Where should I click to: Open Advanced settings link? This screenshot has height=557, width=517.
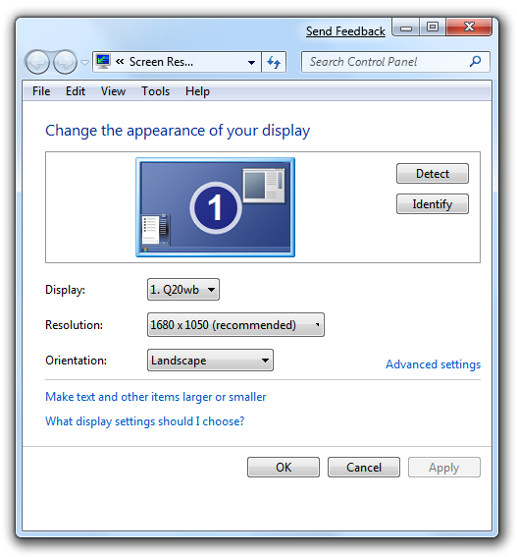[433, 364]
